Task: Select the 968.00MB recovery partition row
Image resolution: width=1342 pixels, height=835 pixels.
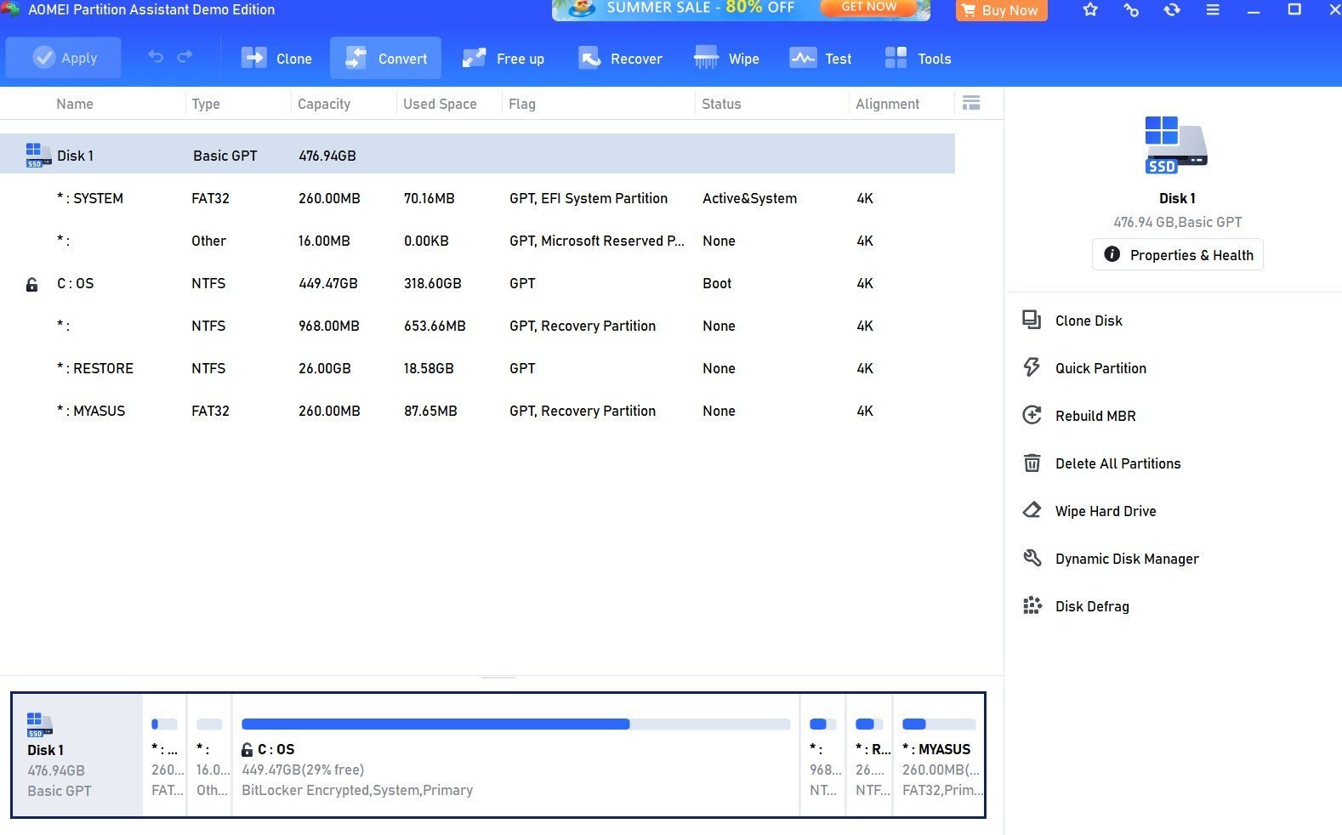Action: click(477, 326)
